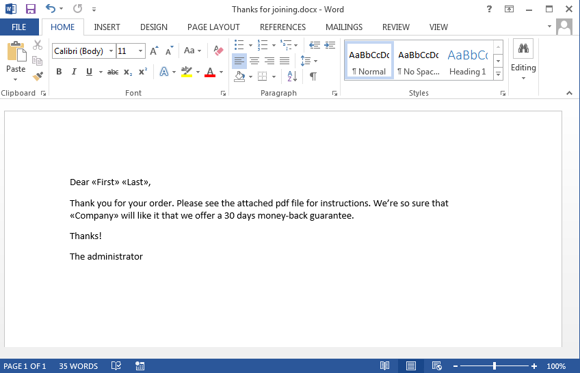Screen dimensions: 580x373
Task: Apply the No Spacing style
Action: [419, 61]
